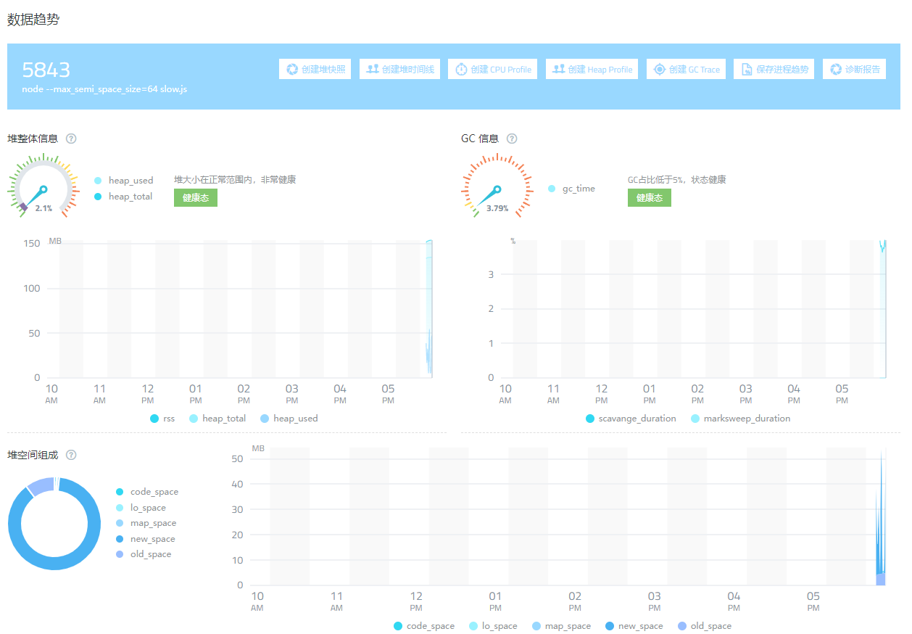The width and height of the screenshot is (912, 634).
Task: Hide heap_used series in chart legend
Action: [288, 419]
